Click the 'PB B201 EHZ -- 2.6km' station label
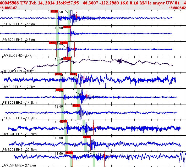Image resolution: width=186 pixels, height=167 pixels. click(19, 24)
